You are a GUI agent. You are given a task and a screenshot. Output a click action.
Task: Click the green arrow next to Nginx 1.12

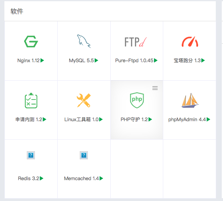pyautogui.click(x=42, y=61)
